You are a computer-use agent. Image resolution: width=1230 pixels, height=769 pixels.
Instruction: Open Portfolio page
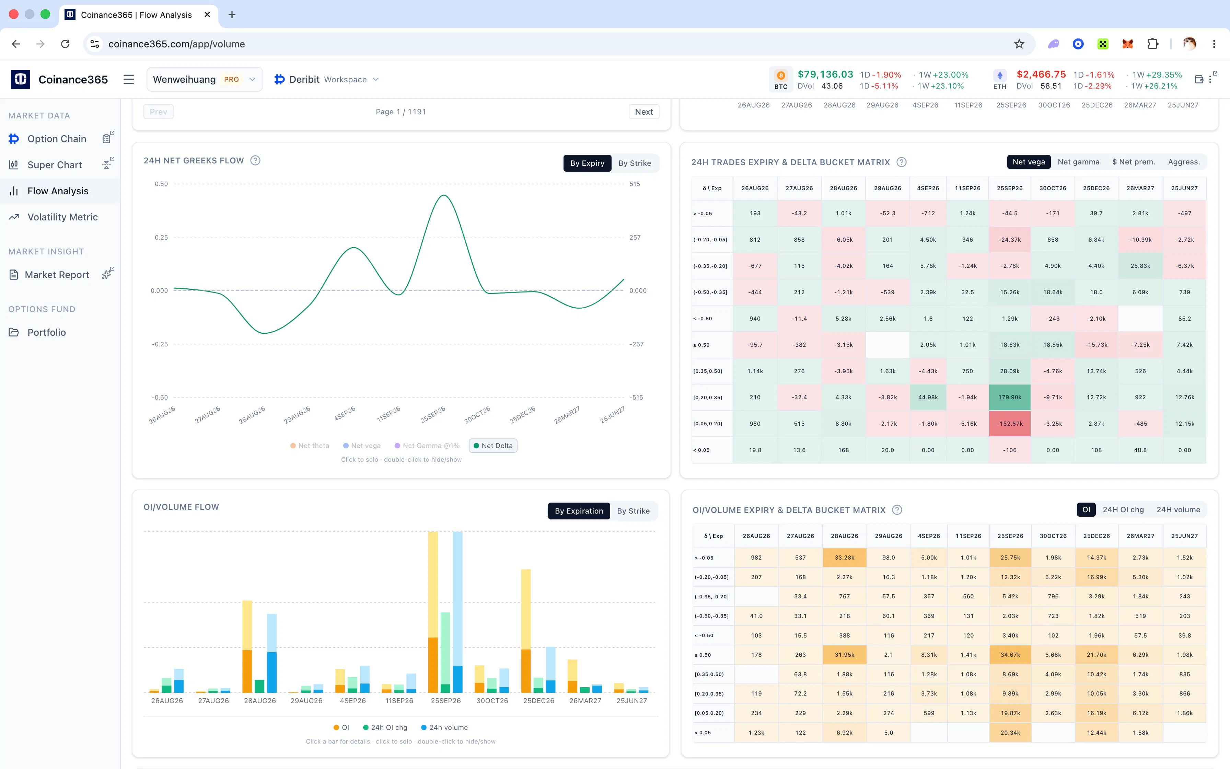click(46, 332)
